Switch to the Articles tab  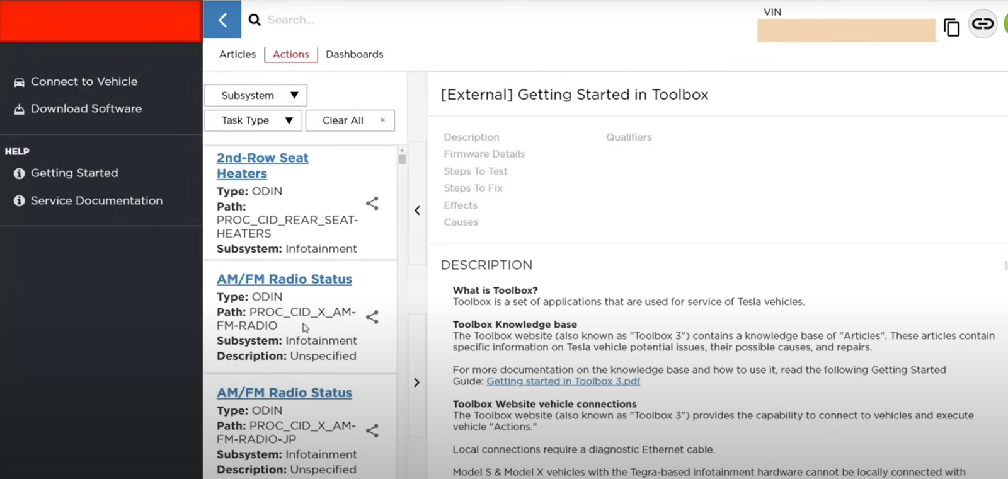pyautogui.click(x=238, y=54)
